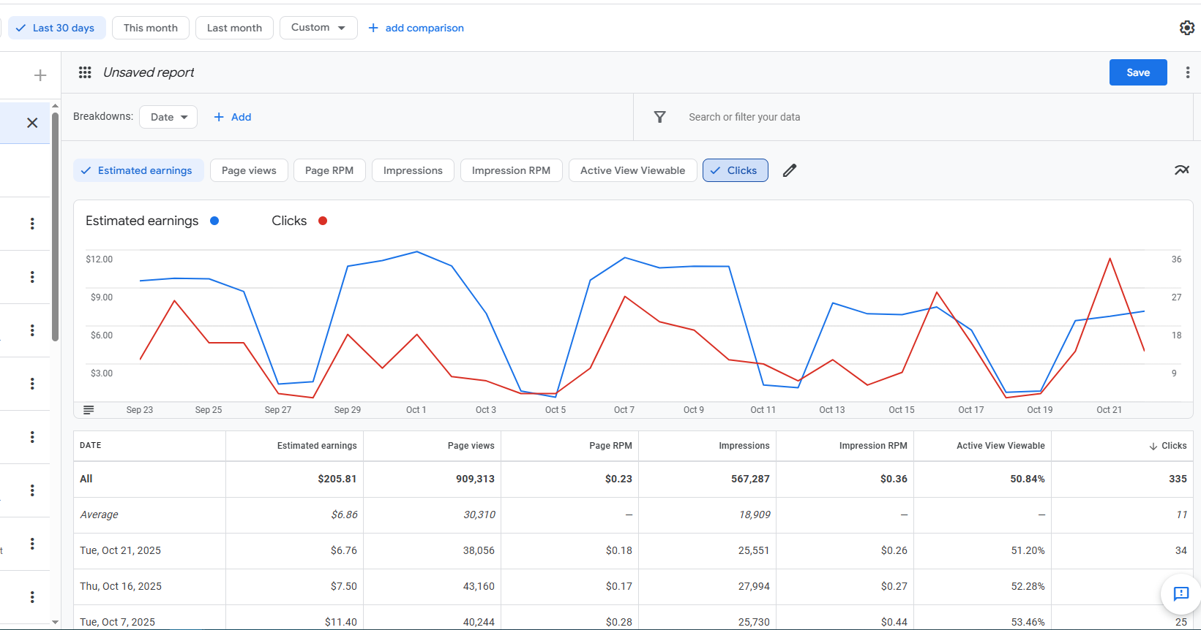Select the Last month date tab
The width and height of the screenshot is (1201, 630).
234,28
